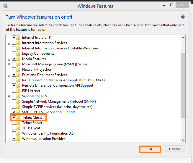Check the RIP Listener checkbox
Image resolution: width=193 pixels, height=163 pixels.
(14, 91)
